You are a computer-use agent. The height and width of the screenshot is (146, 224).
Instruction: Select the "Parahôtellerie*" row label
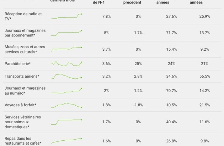[x=18, y=64]
